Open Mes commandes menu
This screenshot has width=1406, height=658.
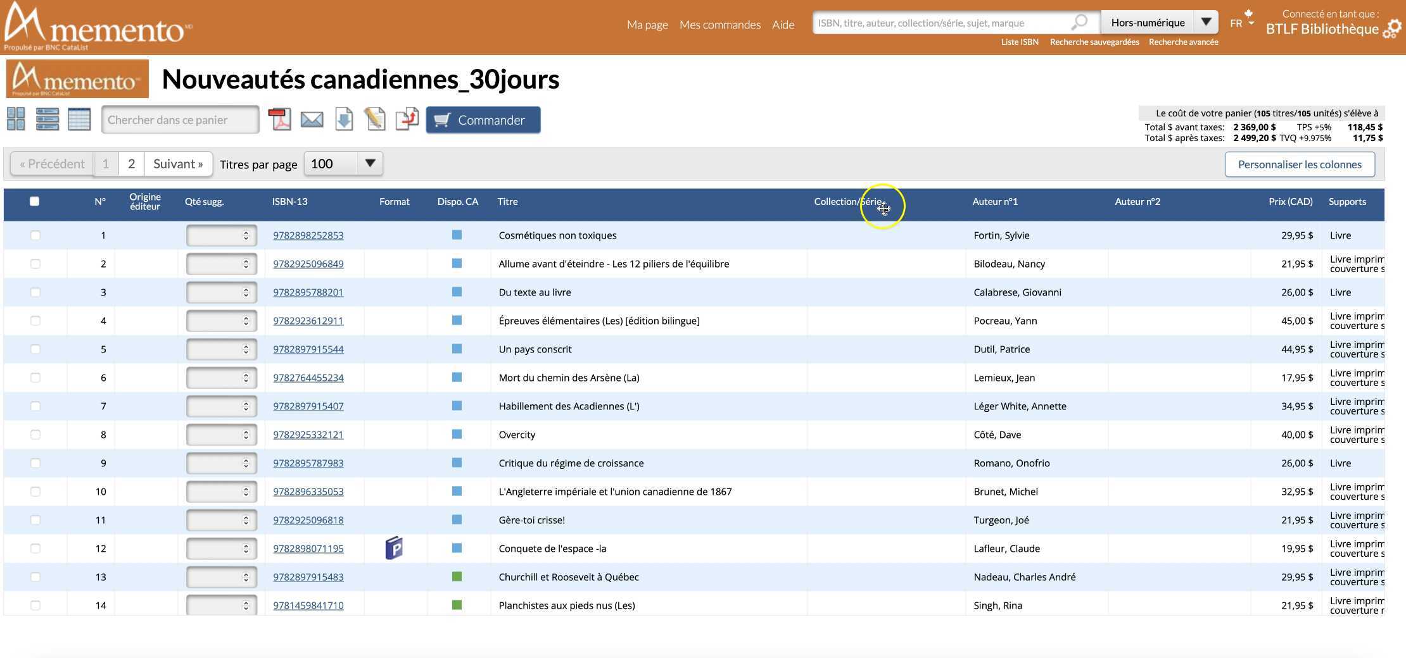(719, 25)
